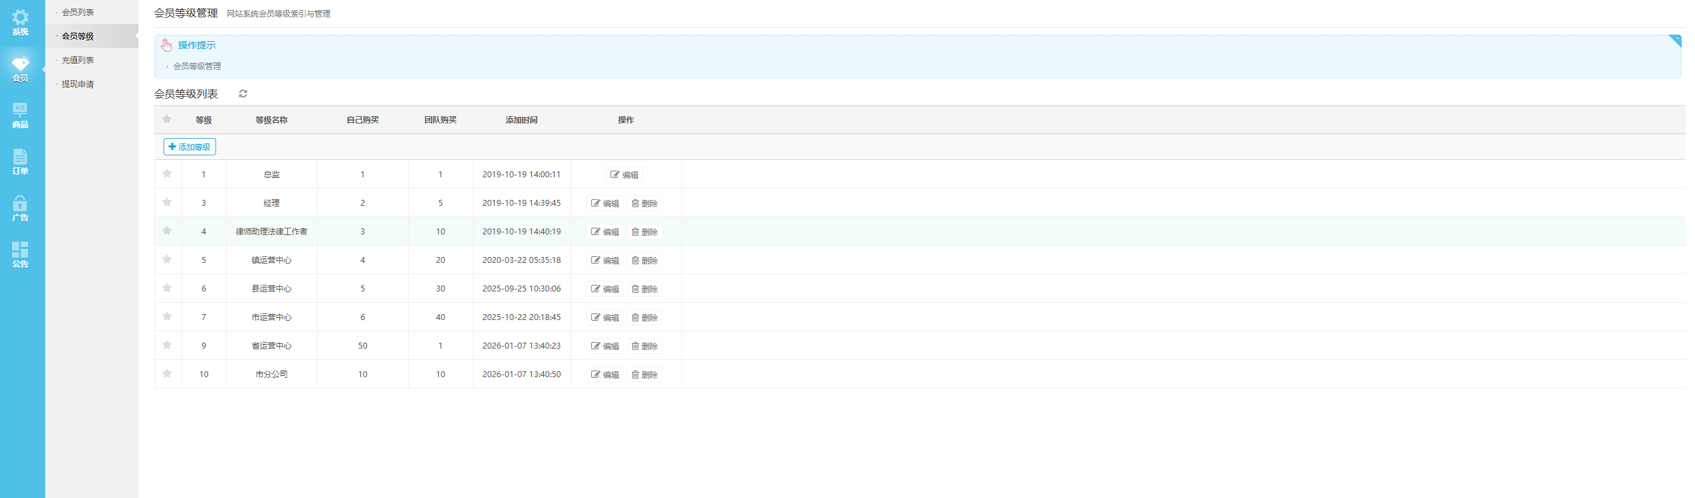Open the 公告 grid icon
The image size is (1695, 498).
21,250
